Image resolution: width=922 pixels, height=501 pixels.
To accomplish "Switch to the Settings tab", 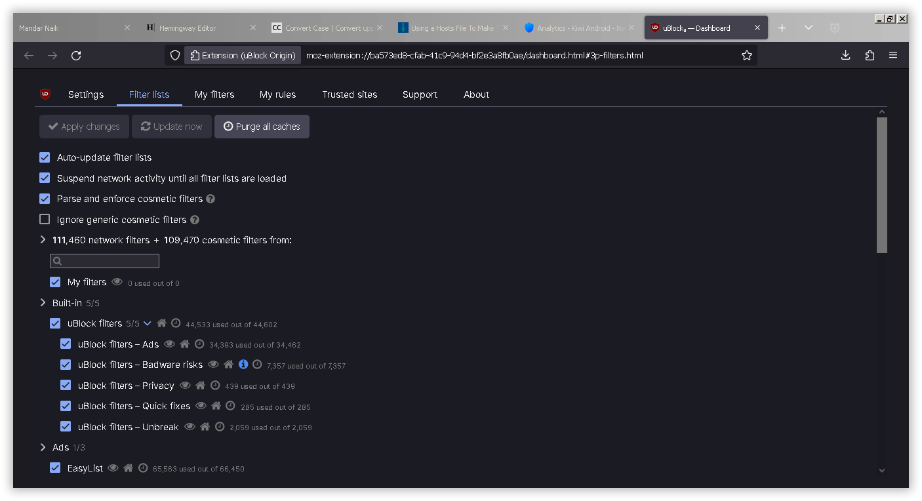I will [86, 94].
